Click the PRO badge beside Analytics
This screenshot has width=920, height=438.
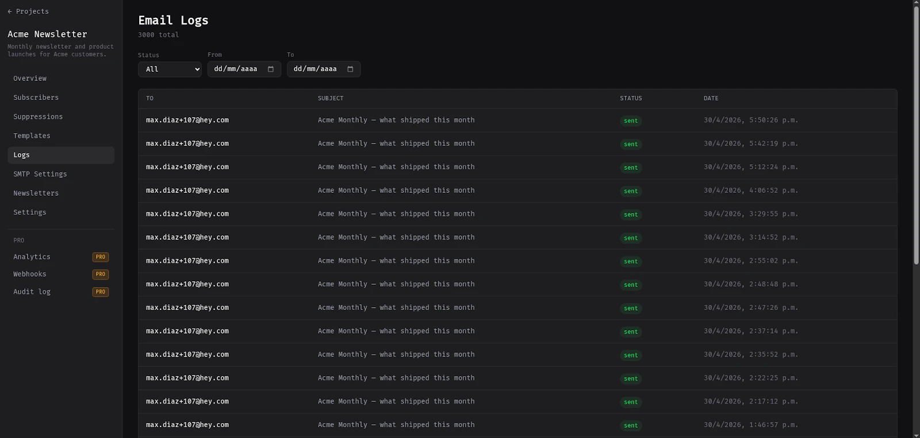(101, 257)
